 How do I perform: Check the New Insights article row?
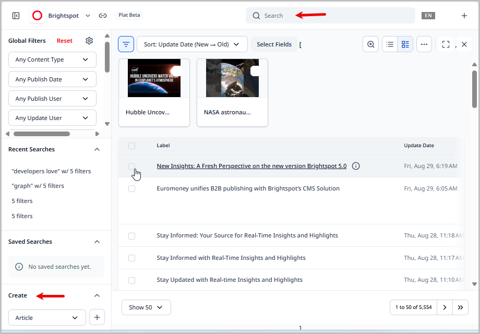pos(131,166)
